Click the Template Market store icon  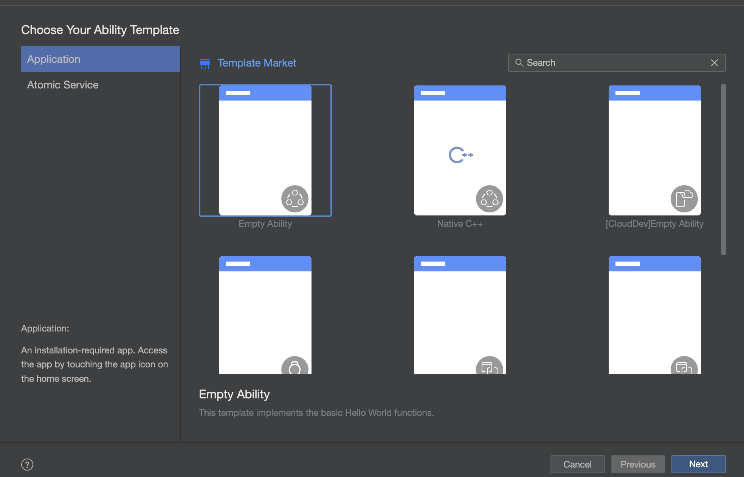(205, 64)
